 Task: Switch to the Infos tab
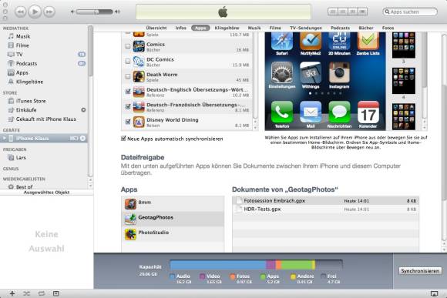tap(181, 28)
